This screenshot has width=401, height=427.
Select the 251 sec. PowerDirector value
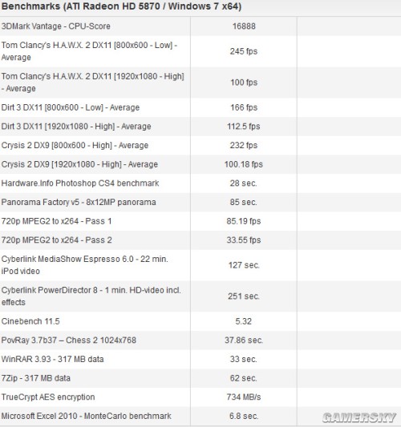coord(244,296)
